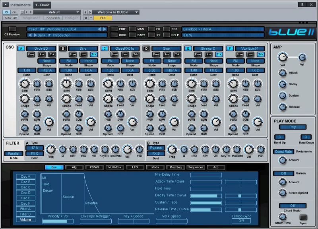Click oscillator B Vol knob

click(91, 122)
